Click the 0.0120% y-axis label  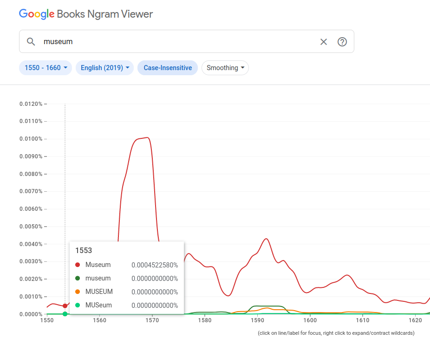[x=31, y=104]
